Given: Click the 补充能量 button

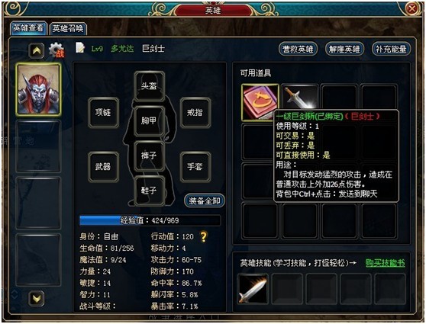Looking at the screenshot, I should [x=391, y=49].
